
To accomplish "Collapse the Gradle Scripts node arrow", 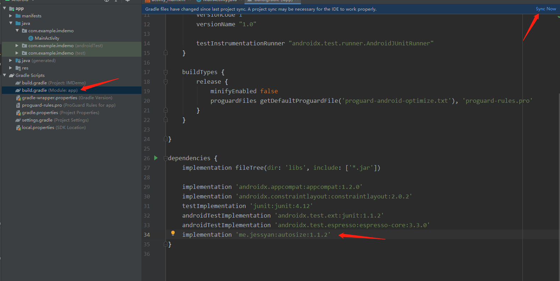I will coord(4,75).
